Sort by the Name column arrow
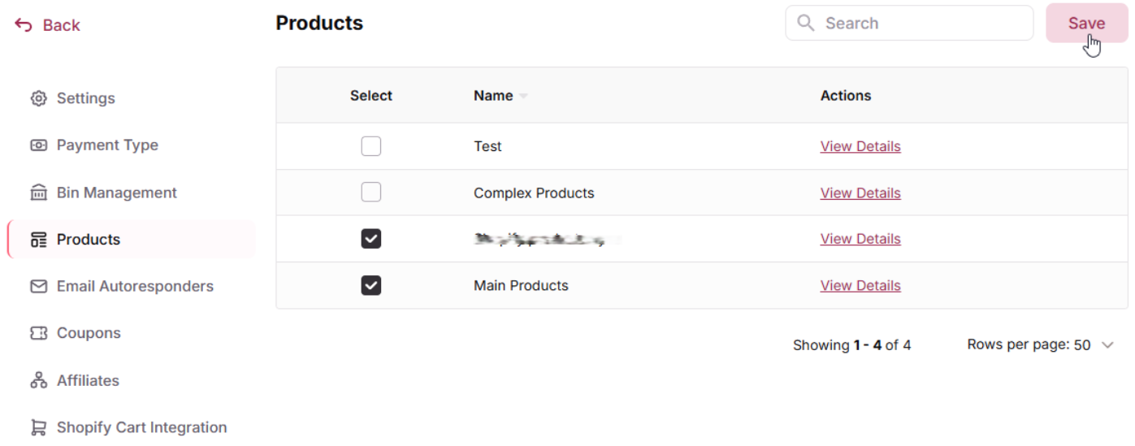This screenshot has height=446, width=1135. tap(523, 96)
